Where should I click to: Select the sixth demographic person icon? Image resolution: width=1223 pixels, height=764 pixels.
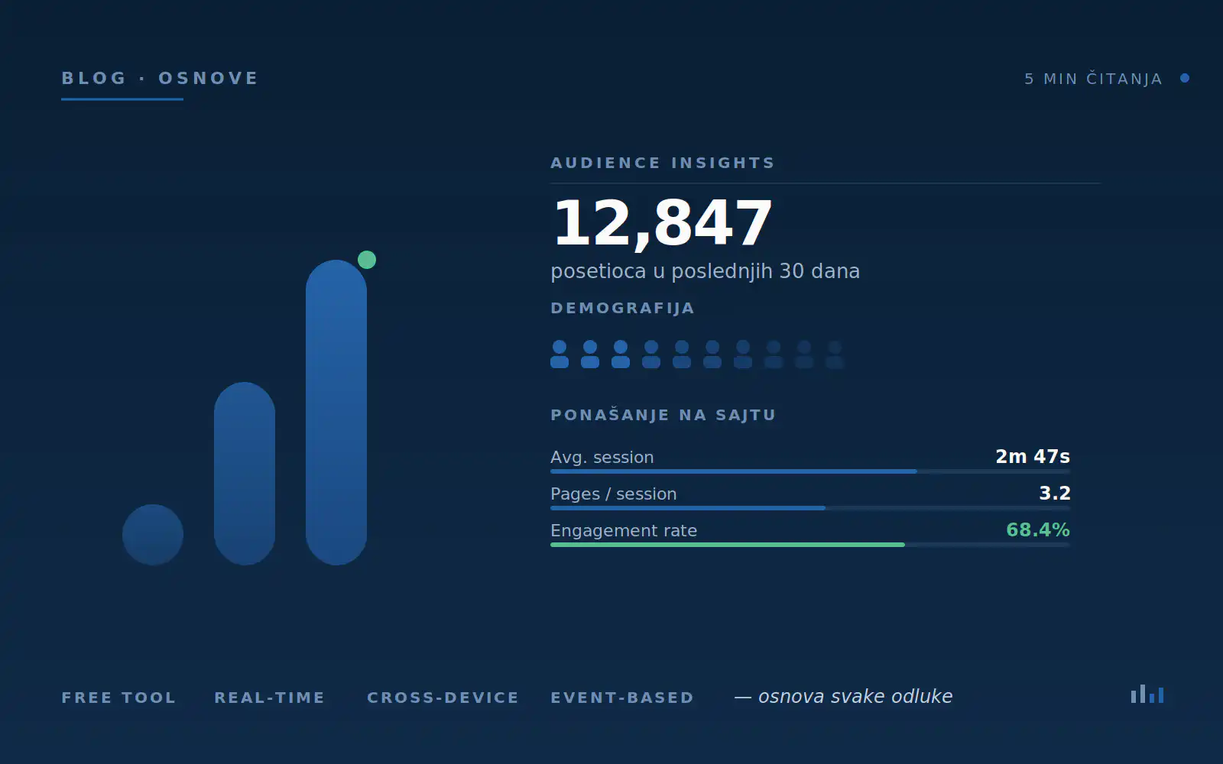(x=712, y=354)
